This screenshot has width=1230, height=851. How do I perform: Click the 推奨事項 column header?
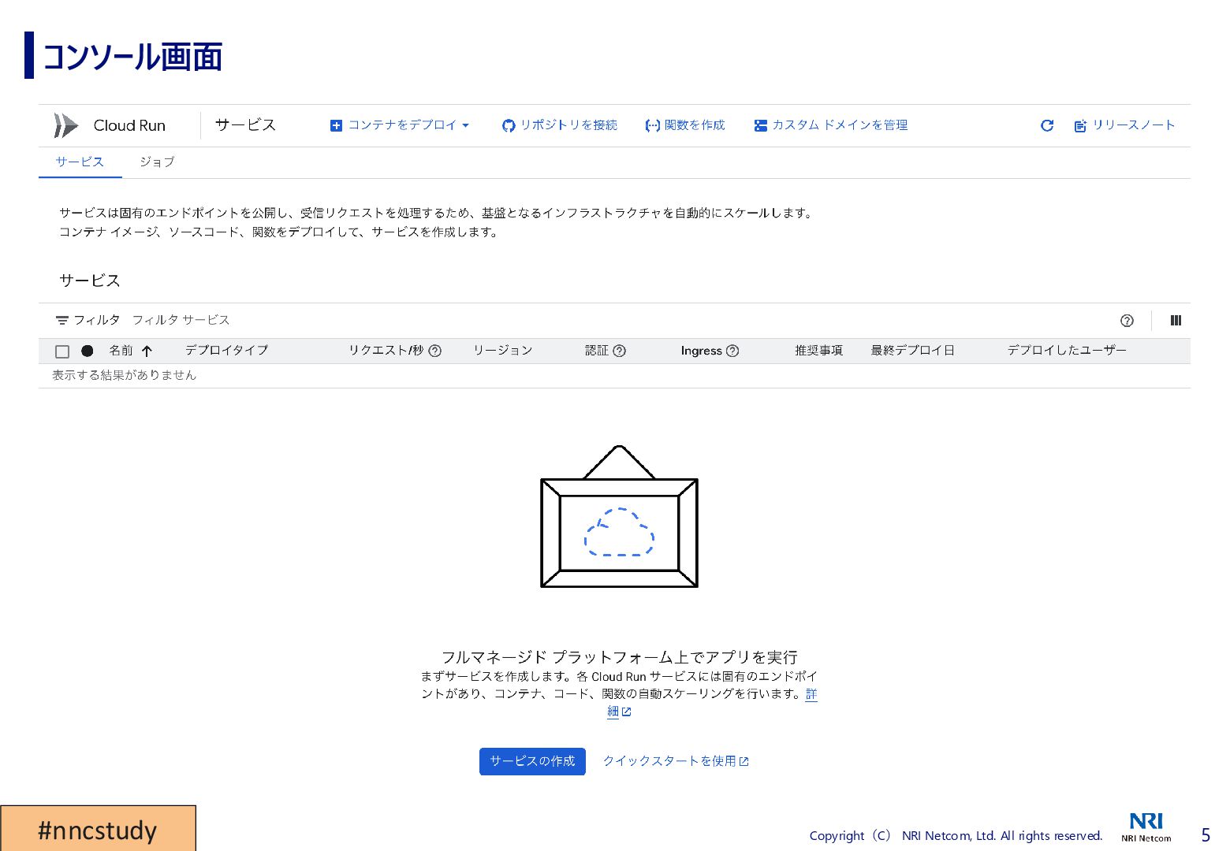[x=818, y=351]
